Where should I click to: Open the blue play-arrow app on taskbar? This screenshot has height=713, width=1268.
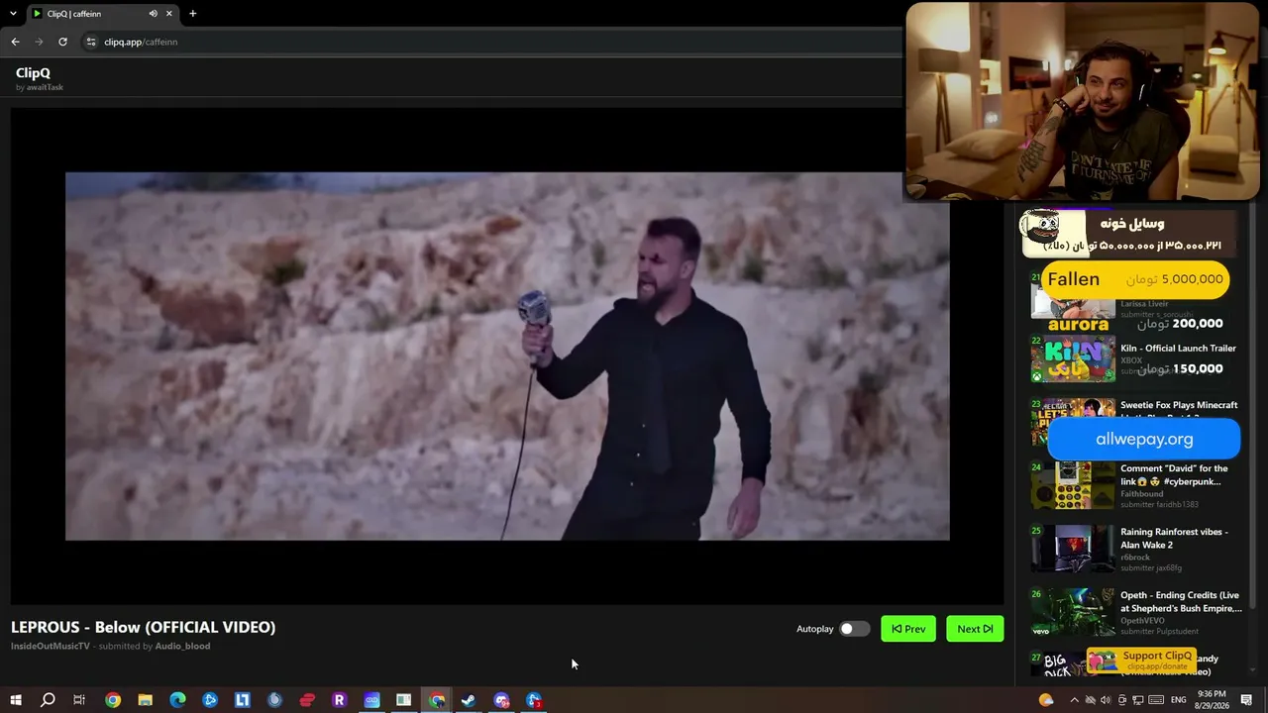[x=210, y=700]
